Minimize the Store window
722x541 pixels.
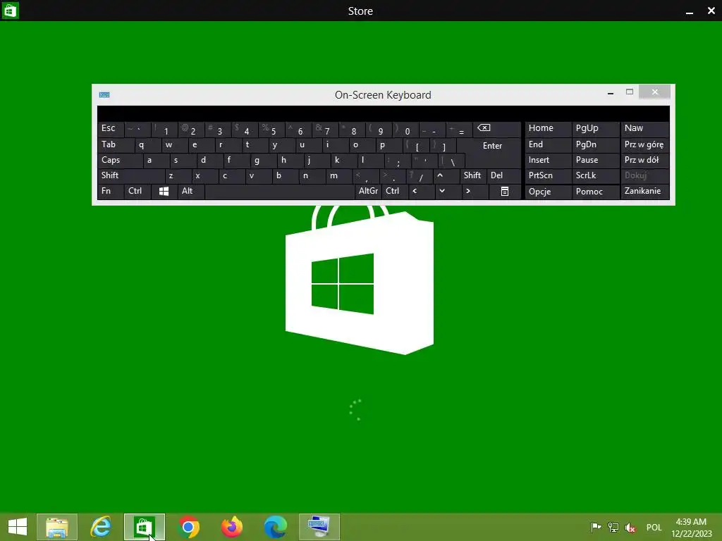tap(690, 11)
